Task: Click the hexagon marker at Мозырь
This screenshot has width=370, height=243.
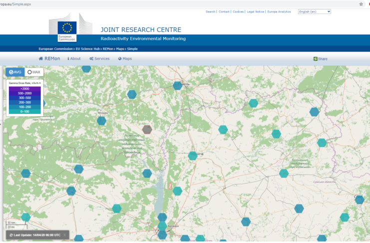Action: (101, 121)
